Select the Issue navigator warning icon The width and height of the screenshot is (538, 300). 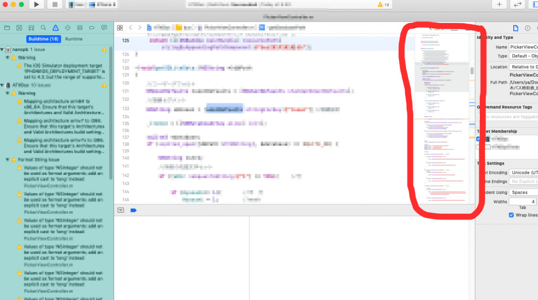pos(55,27)
